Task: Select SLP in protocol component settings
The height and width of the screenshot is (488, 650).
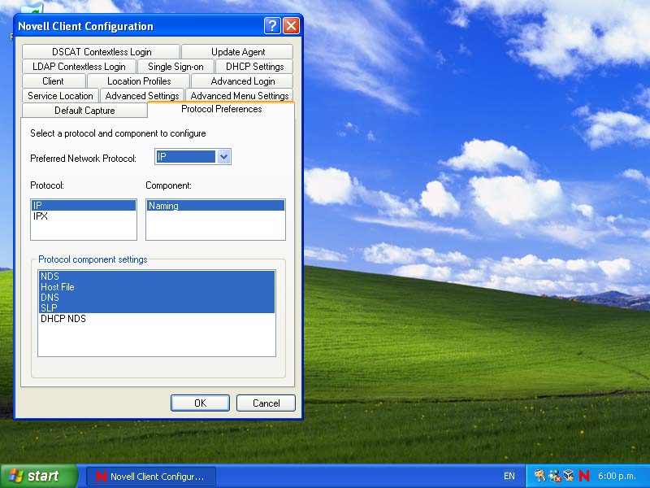Action: coord(157,308)
